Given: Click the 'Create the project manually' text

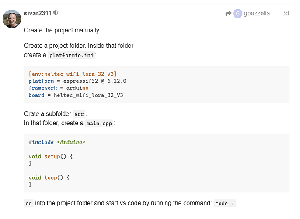Looking at the screenshot, I should 63,30.
